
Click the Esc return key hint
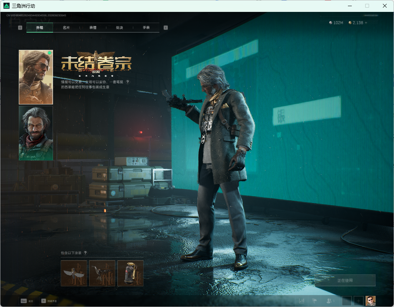pos(27,301)
